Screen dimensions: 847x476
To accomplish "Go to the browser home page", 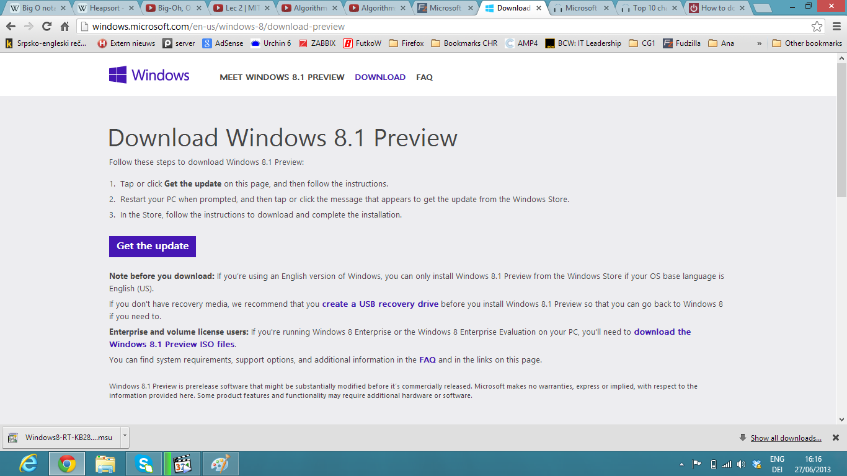I will [x=64, y=27].
